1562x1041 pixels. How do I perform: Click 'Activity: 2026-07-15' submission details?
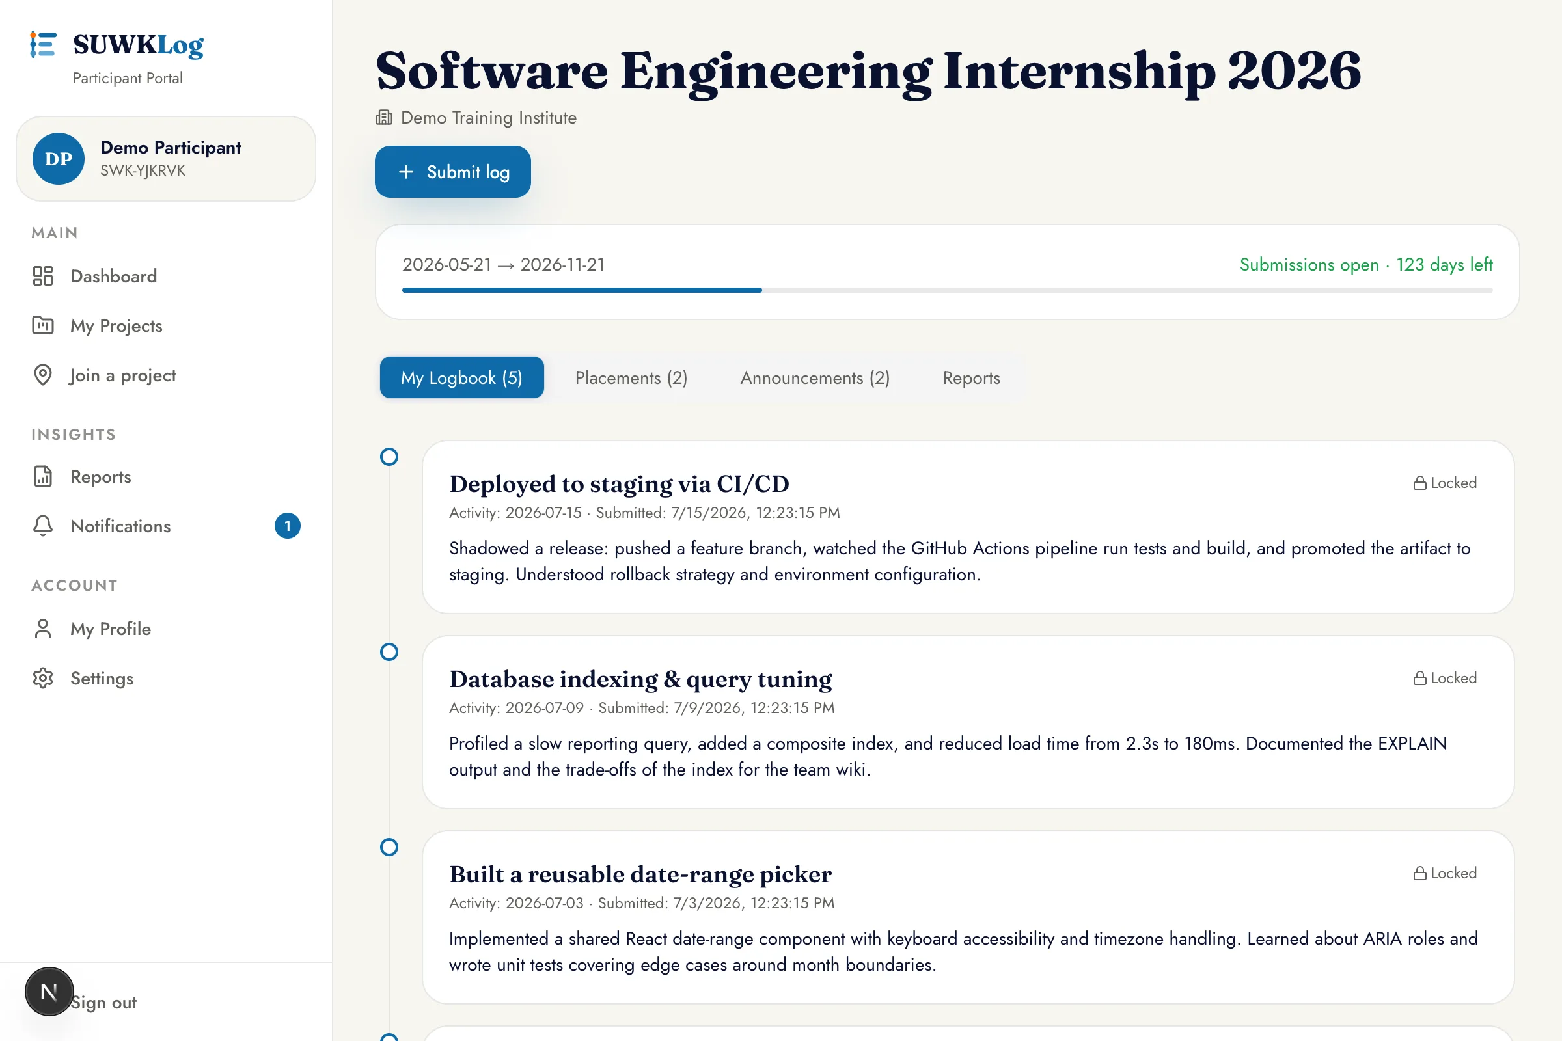pyautogui.click(x=644, y=513)
